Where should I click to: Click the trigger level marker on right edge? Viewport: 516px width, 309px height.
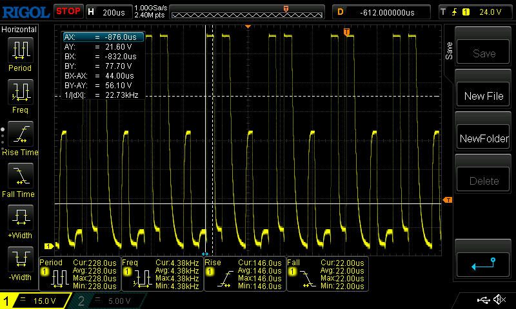448,200
